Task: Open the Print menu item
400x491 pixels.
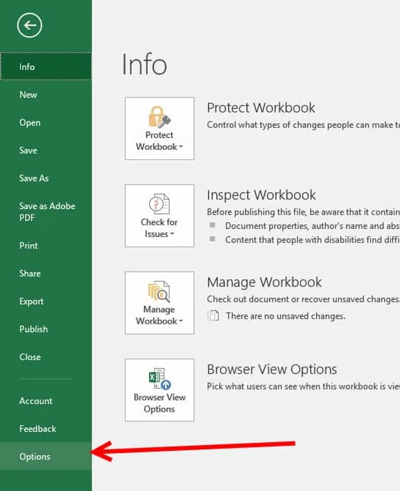Action: tap(46, 245)
